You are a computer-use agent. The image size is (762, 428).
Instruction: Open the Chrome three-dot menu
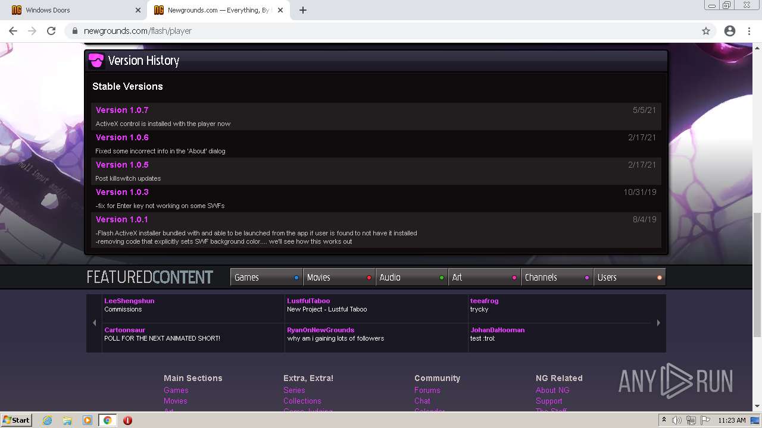tap(749, 31)
